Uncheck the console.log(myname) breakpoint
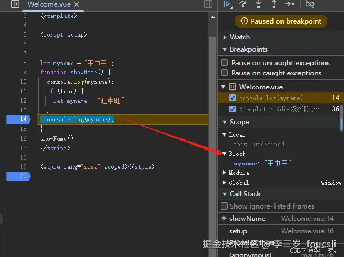The image size is (344, 257). [x=233, y=98]
